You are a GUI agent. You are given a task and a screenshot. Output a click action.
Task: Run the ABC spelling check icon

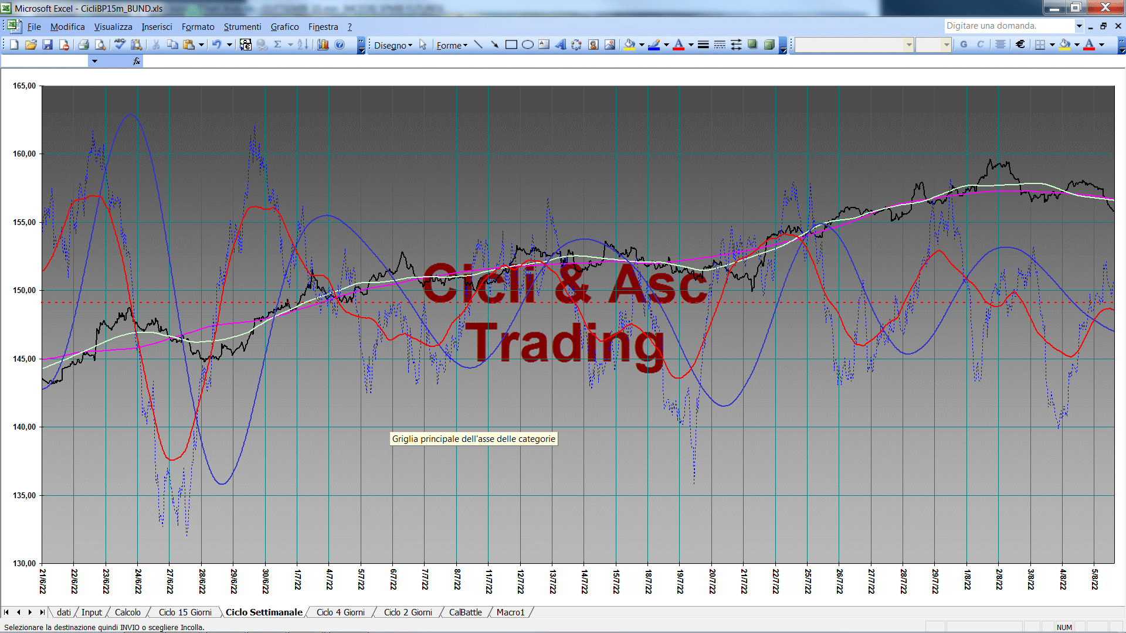(120, 45)
